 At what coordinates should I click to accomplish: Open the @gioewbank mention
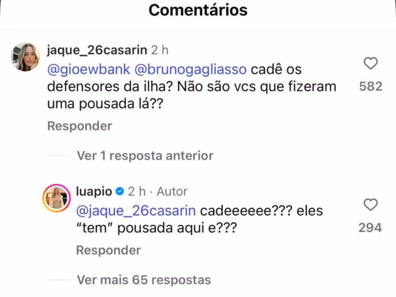pyautogui.click(x=89, y=69)
